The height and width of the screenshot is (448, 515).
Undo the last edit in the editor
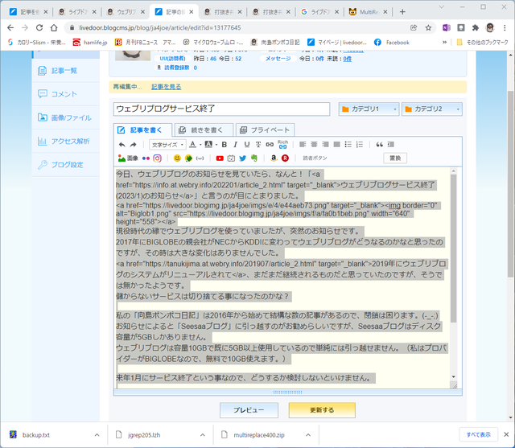coord(122,145)
